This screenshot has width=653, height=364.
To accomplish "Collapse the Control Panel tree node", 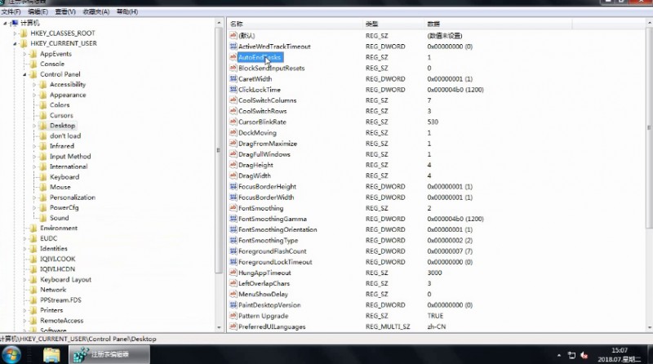I will 24,74.
